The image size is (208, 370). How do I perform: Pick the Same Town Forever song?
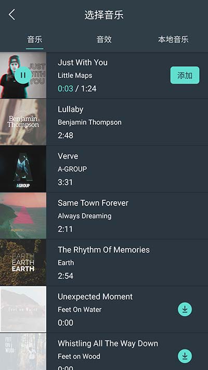point(127,215)
